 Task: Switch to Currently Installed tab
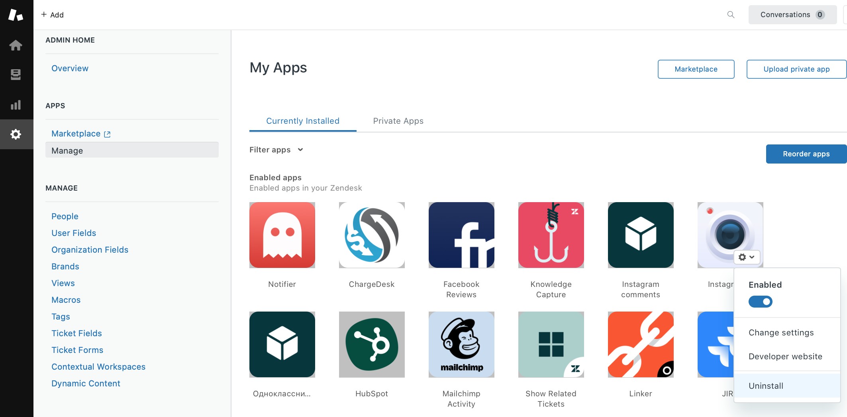[303, 121]
